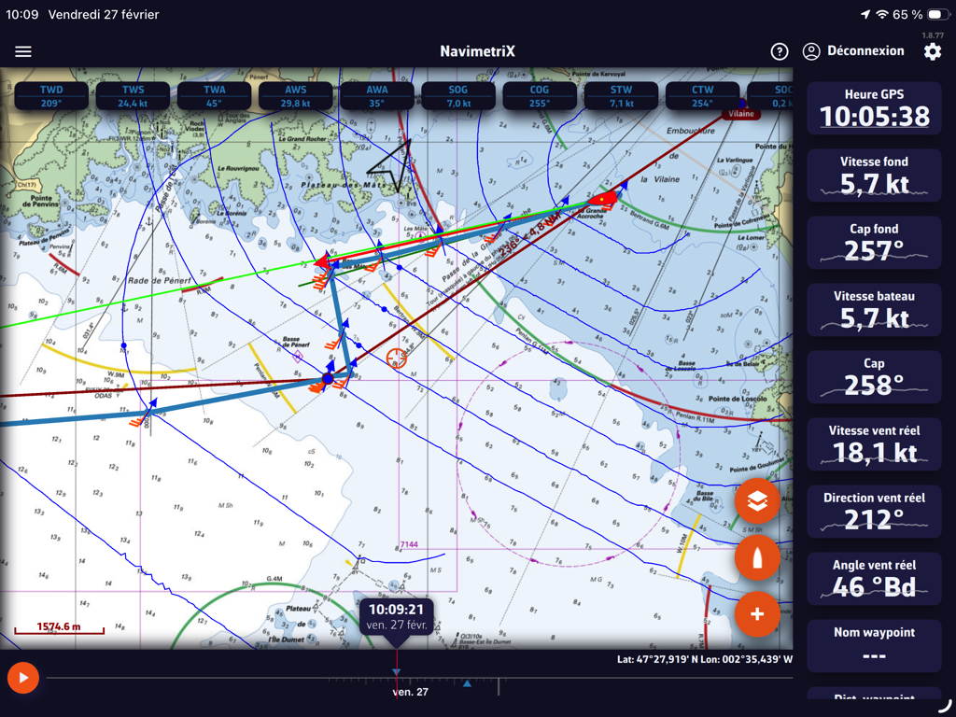Select the SOG data tile
This screenshot has width=956, height=717.
pos(457,95)
